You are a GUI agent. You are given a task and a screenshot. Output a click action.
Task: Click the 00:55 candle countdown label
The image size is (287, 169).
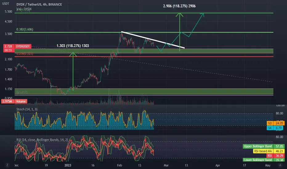point(8,50)
